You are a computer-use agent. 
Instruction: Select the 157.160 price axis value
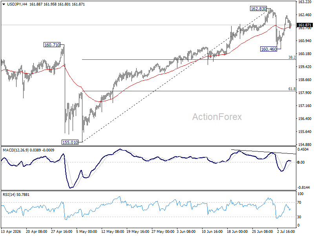point(305,105)
